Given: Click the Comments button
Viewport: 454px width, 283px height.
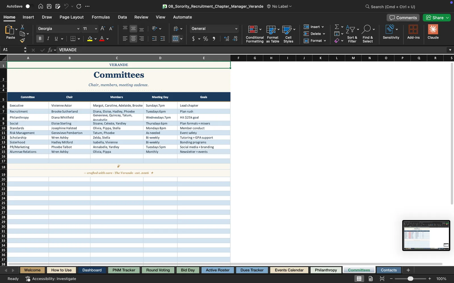Looking at the screenshot, I should pyautogui.click(x=403, y=18).
